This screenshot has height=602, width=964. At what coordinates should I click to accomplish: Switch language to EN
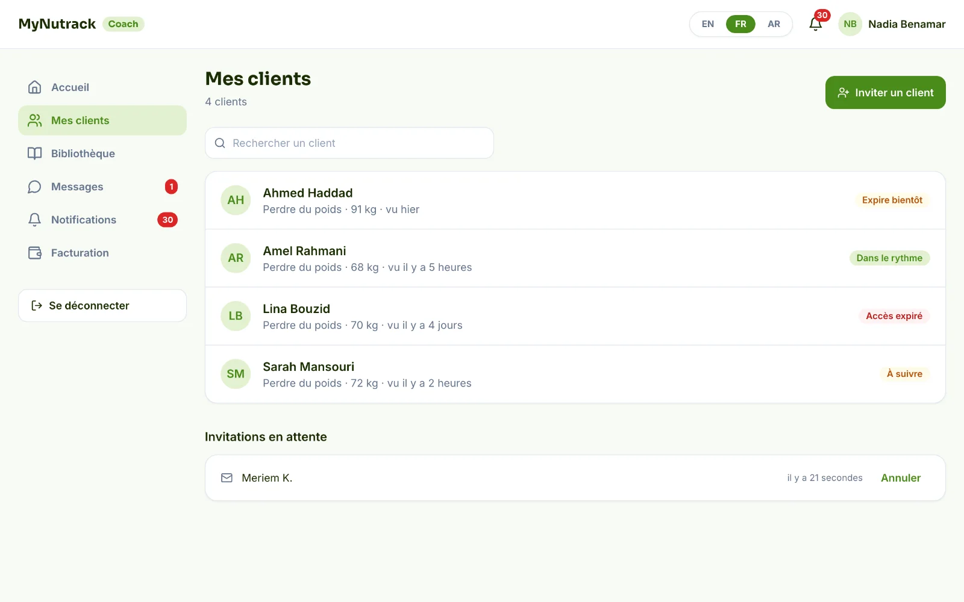pos(708,24)
